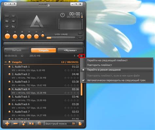The image size is (155, 130).
Task: Skip to the next track
Action: pyautogui.click(x=36, y=36)
